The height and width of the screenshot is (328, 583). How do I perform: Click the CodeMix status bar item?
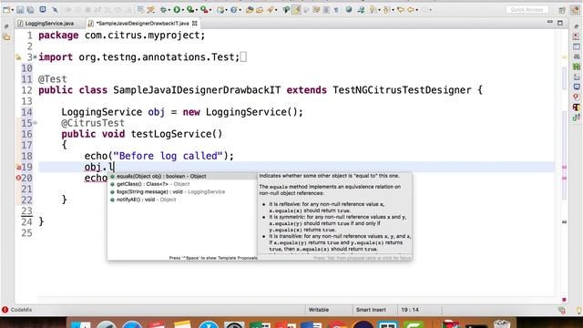click(17, 310)
